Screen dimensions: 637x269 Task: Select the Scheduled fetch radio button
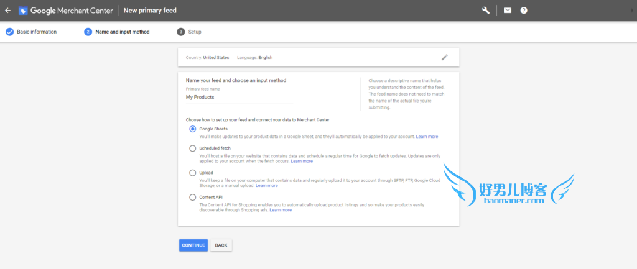(193, 148)
